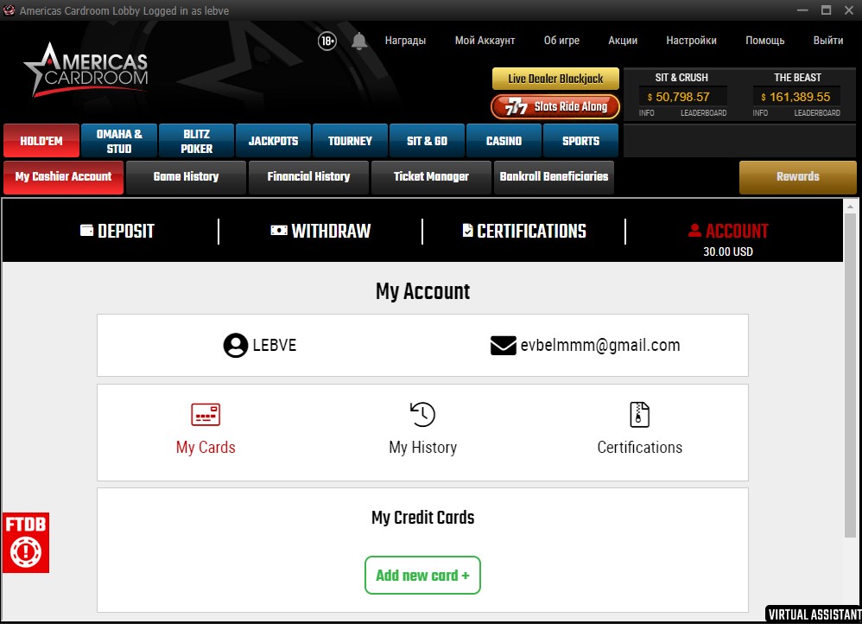Open Bankroll Beneficiaries tab
This screenshot has width=862, height=624.
coord(554,176)
